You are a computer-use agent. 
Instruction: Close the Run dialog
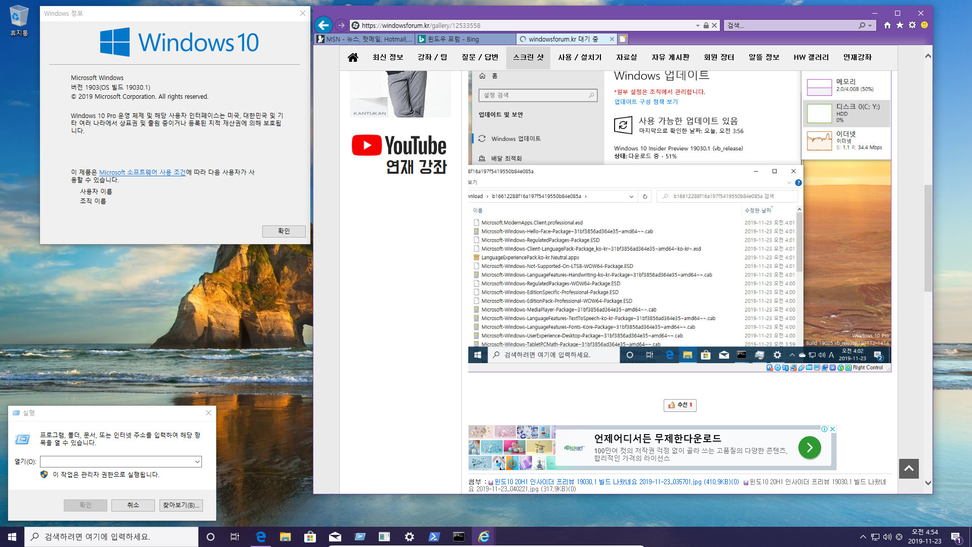[x=209, y=413]
